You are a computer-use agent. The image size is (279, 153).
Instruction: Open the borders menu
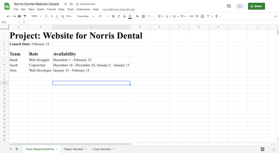click(x=143, y=16)
